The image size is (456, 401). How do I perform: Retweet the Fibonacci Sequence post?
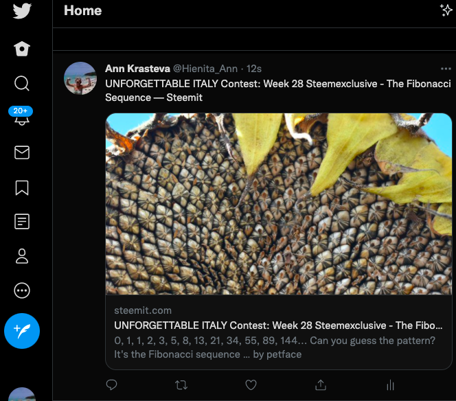[x=181, y=385]
